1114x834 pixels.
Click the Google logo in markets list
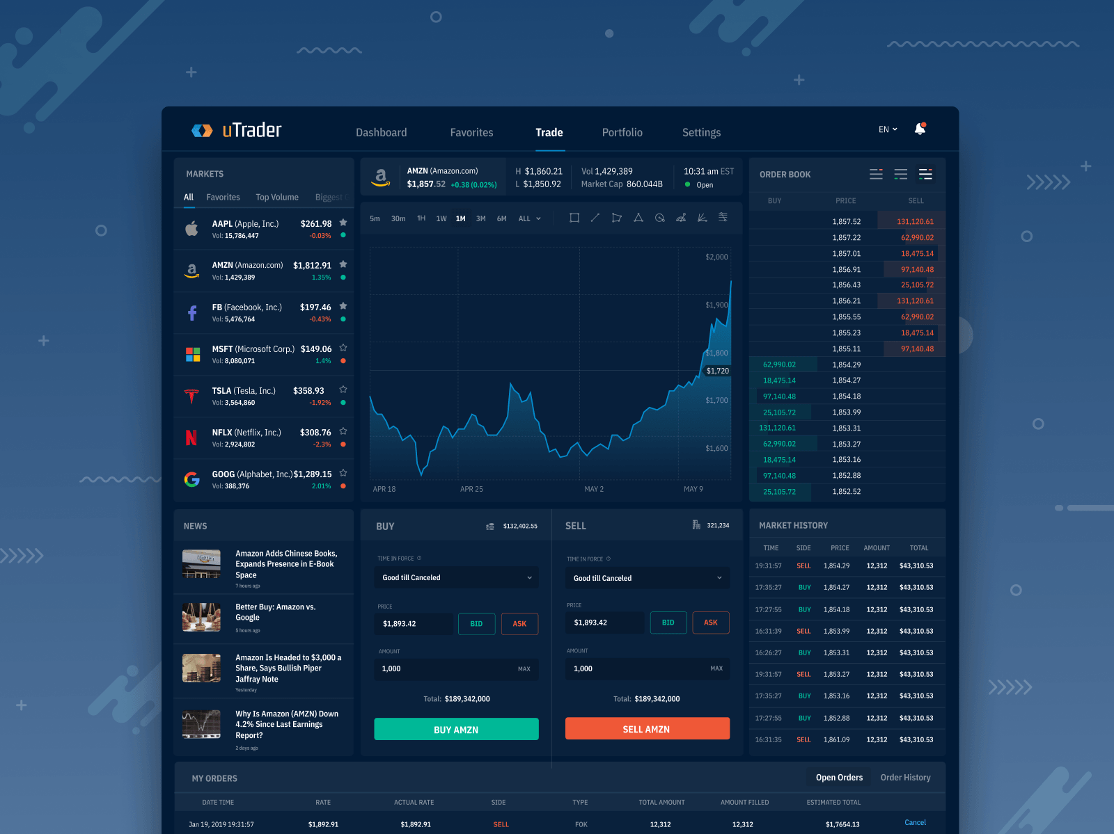coord(192,479)
